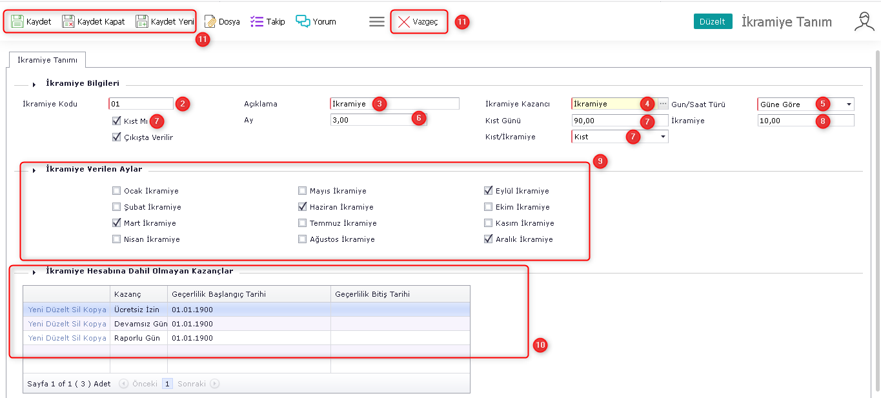The height and width of the screenshot is (398, 881).
Task: Open the Takip checklist icon
Action: click(x=257, y=21)
